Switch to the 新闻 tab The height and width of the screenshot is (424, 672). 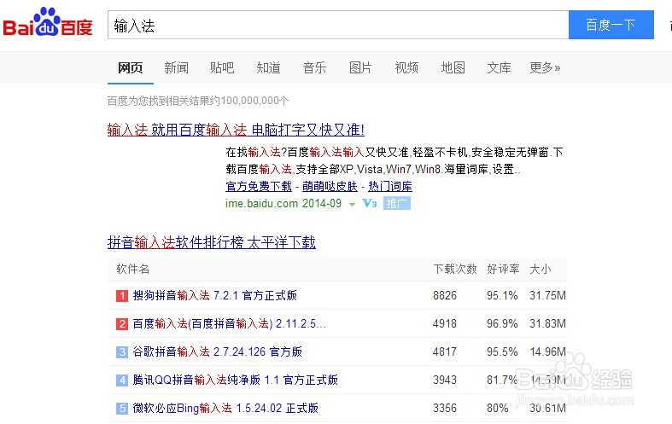tap(176, 68)
